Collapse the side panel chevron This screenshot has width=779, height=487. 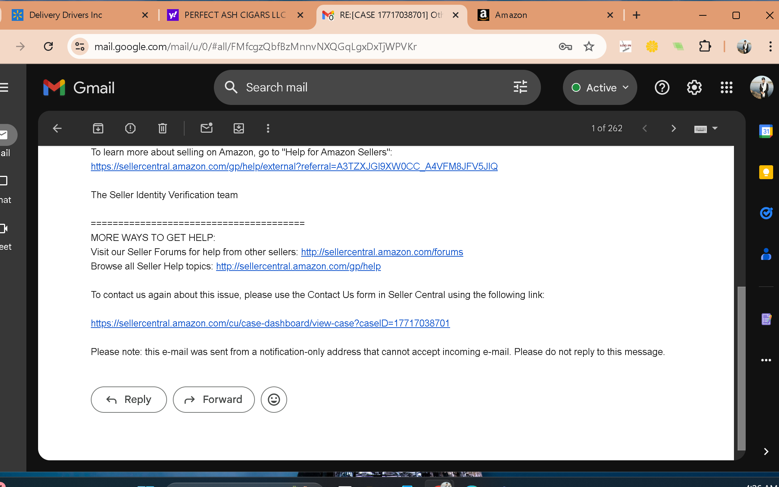[766, 452]
